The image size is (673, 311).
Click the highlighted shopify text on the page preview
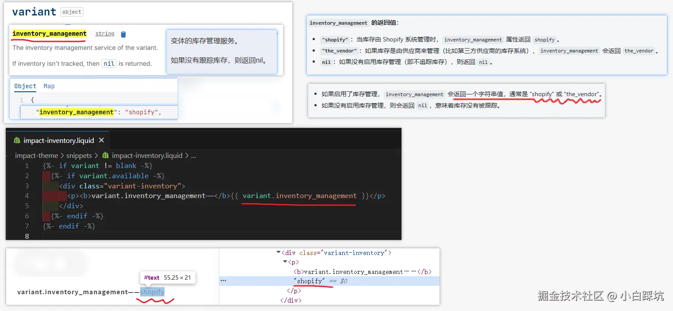click(152, 292)
